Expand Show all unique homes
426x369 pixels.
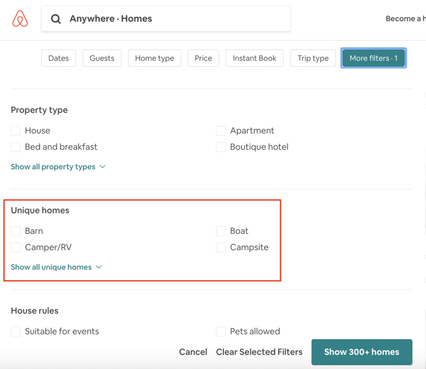click(x=56, y=267)
